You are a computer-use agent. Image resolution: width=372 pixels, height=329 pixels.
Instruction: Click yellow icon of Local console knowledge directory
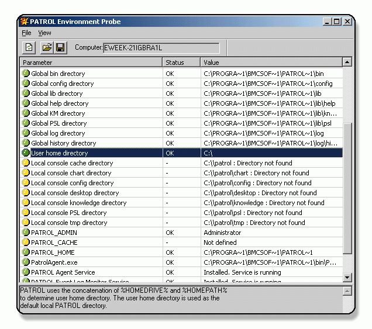pos(25,202)
